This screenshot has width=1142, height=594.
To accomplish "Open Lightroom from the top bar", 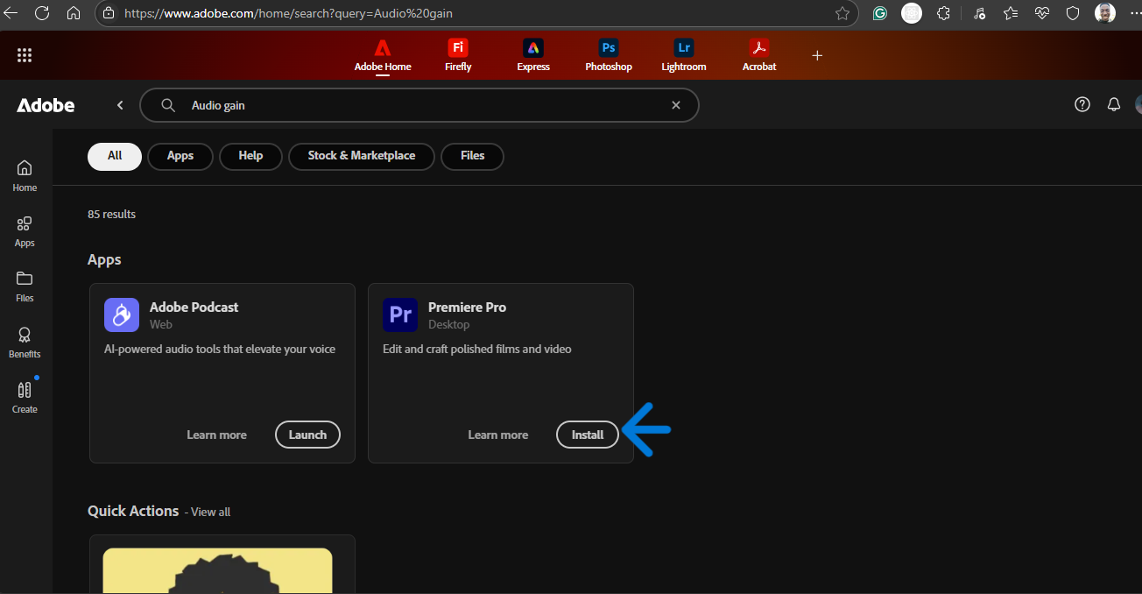I will click(x=684, y=55).
